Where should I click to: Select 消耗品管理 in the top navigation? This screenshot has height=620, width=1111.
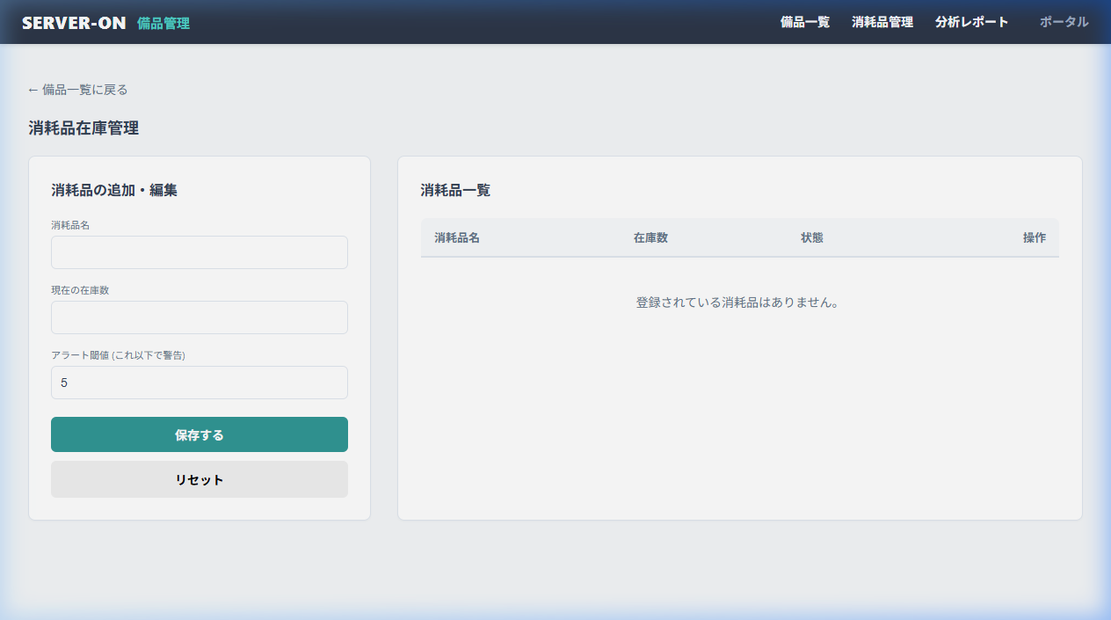point(882,22)
